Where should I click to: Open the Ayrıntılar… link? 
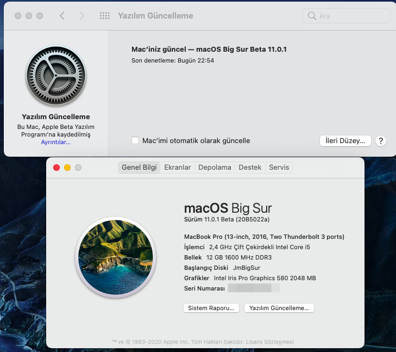pyautogui.click(x=55, y=142)
